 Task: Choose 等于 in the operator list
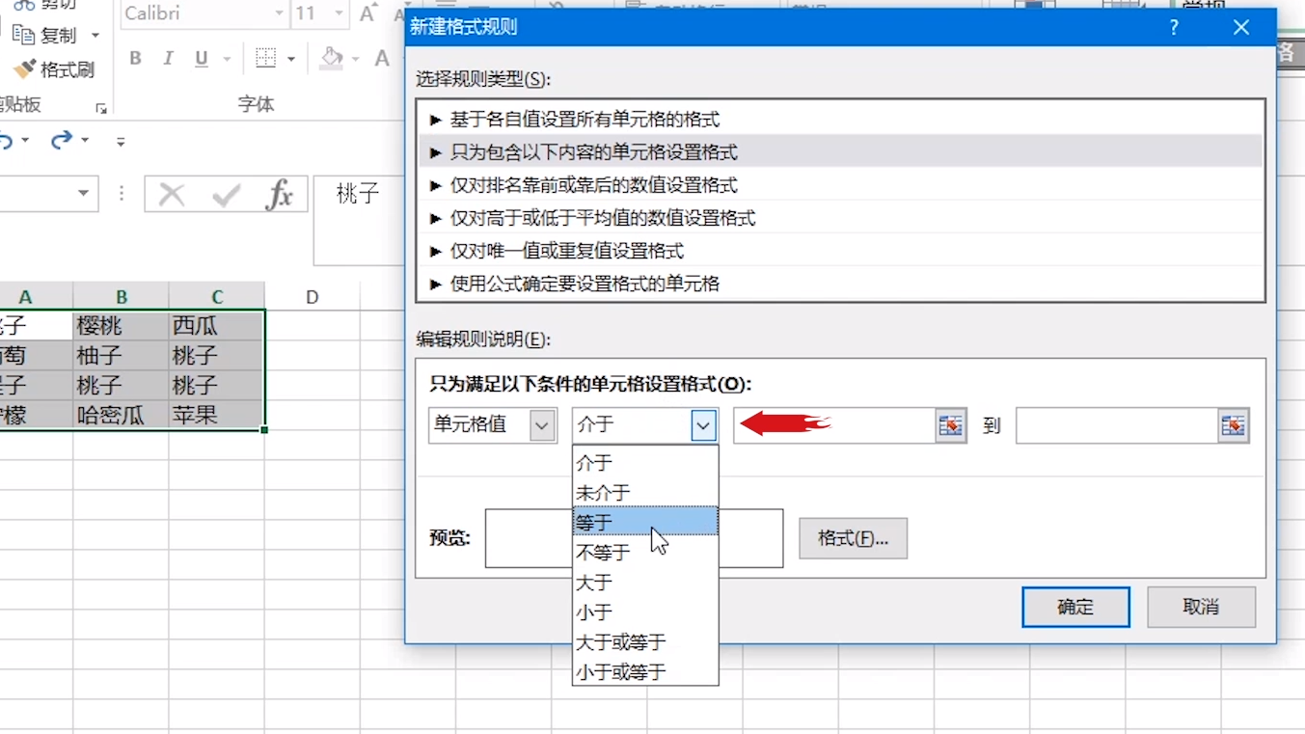[x=645, y=522]
